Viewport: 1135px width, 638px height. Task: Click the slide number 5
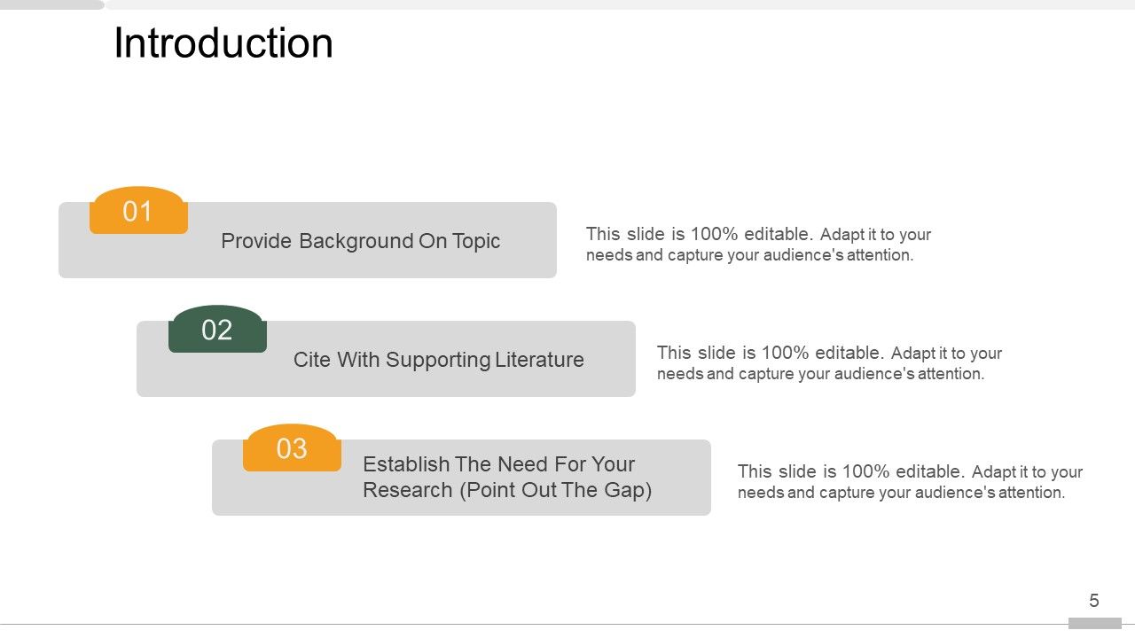(x=1093, y=601)
